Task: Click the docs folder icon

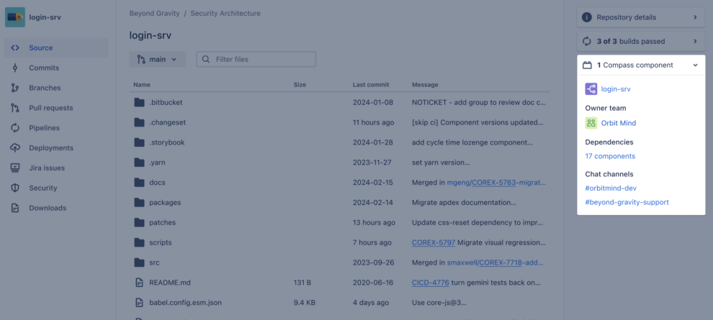Action: coord(139,183)
